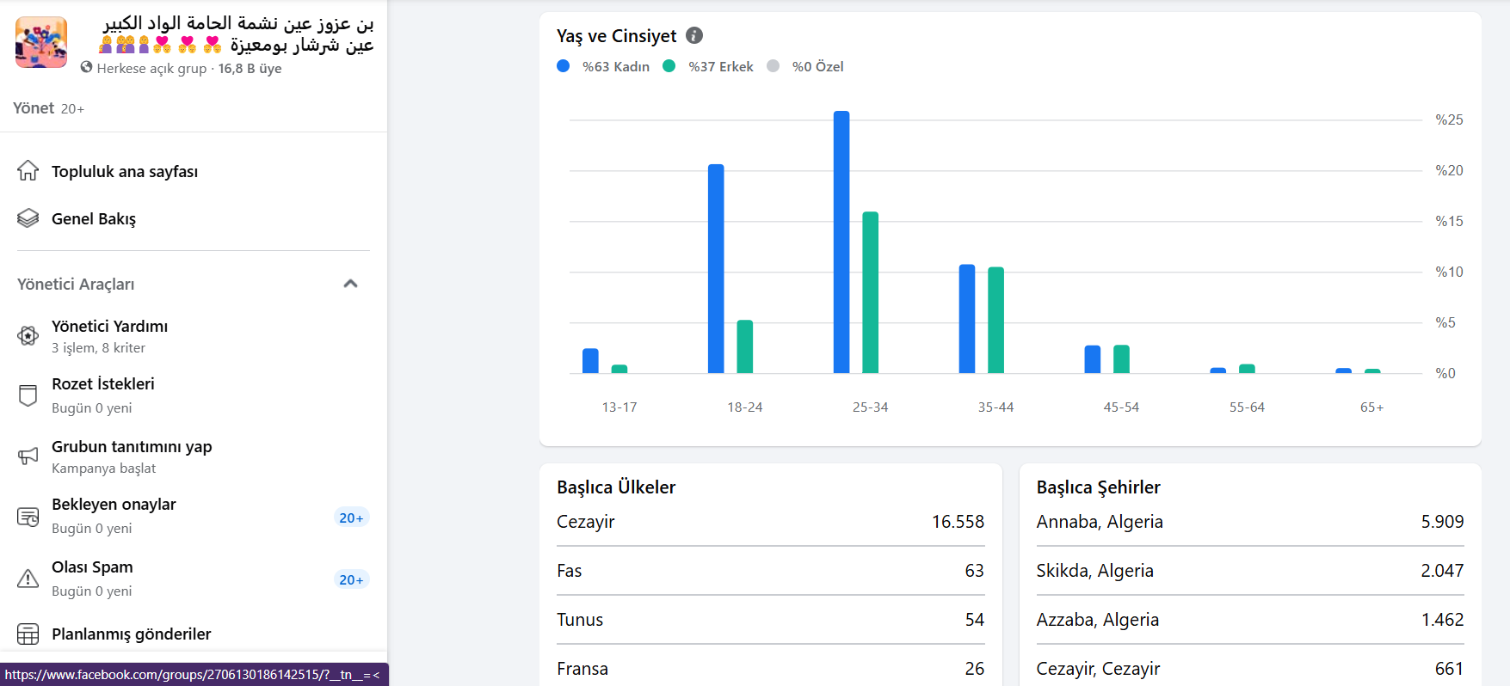The height and width of the screenshot is (686, 1510).
Task: Click the public group globe icon
Action: [x=86, y=67]
